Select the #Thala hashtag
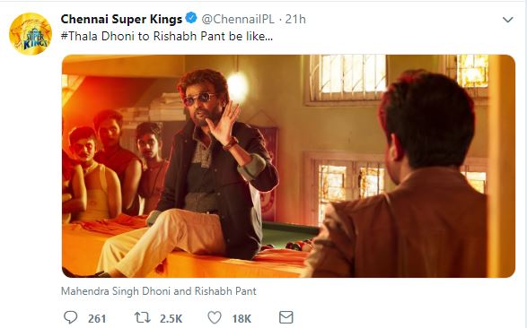Viewport: 527px width, 328px height. [x=80, y=36]
